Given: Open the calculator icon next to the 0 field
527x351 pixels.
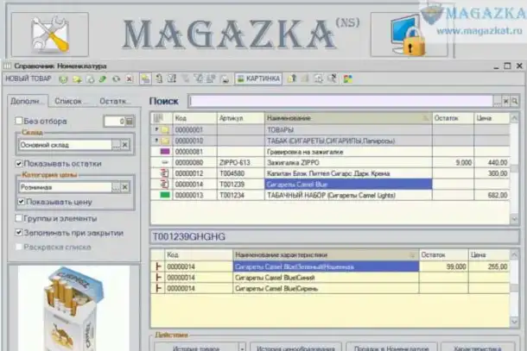Looking at the screenshot, I should [x=130, y=121].
